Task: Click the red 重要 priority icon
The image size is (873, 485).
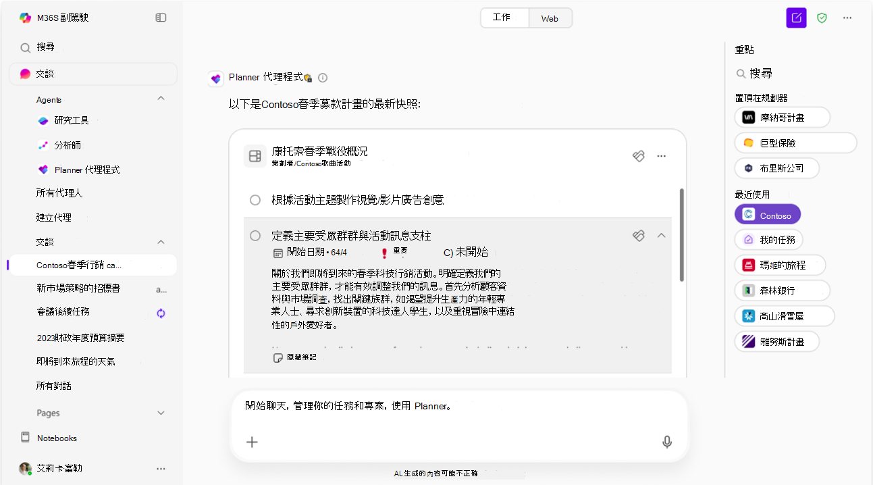Action: tap(384, 253)
